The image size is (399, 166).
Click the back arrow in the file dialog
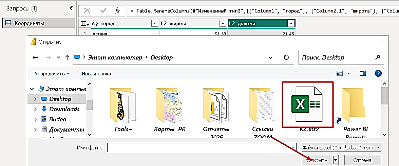(x=35, y=57)
